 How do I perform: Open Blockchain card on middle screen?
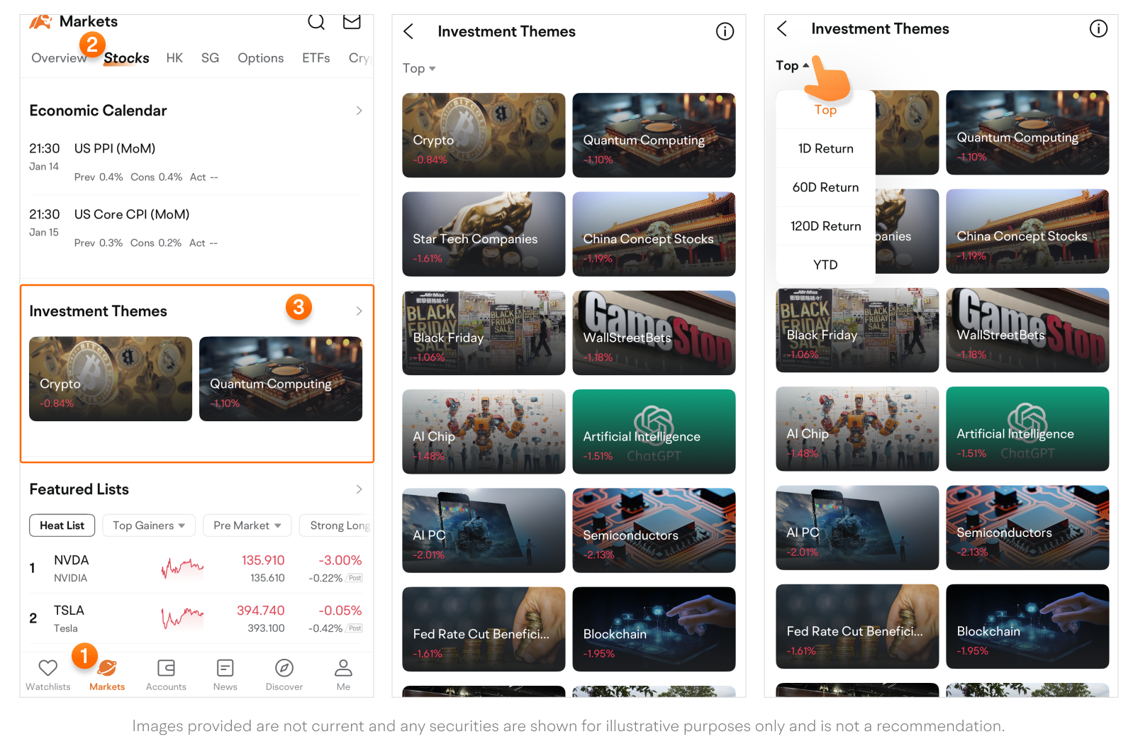(x=654, y=629)
